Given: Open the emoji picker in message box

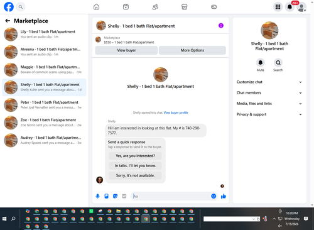Looking at the screenshot, I should [214, 196].
